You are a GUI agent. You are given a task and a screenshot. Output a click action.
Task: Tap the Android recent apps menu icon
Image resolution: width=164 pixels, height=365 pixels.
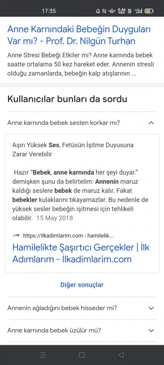click(x=43, y=355)
